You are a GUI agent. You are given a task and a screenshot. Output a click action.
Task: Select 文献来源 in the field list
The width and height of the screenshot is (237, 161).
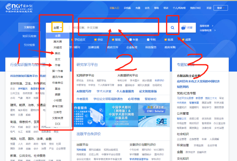(58, 118)
